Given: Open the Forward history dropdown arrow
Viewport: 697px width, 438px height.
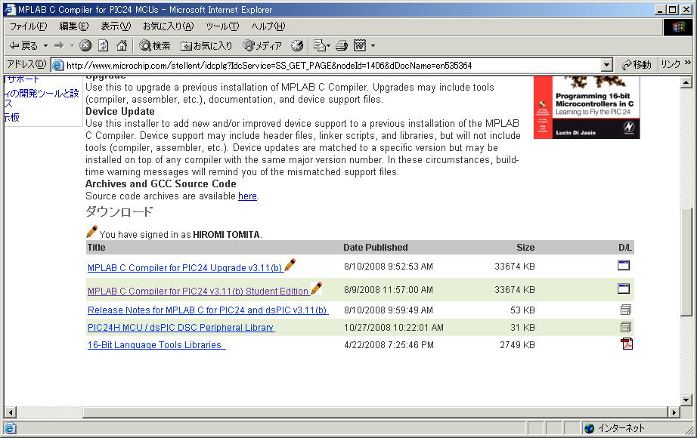Looking at the screenshot, I should point(72,46).
